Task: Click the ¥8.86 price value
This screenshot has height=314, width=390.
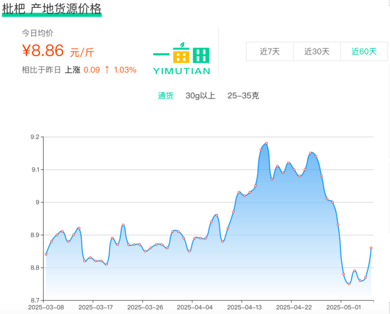Action: point(43,50)
